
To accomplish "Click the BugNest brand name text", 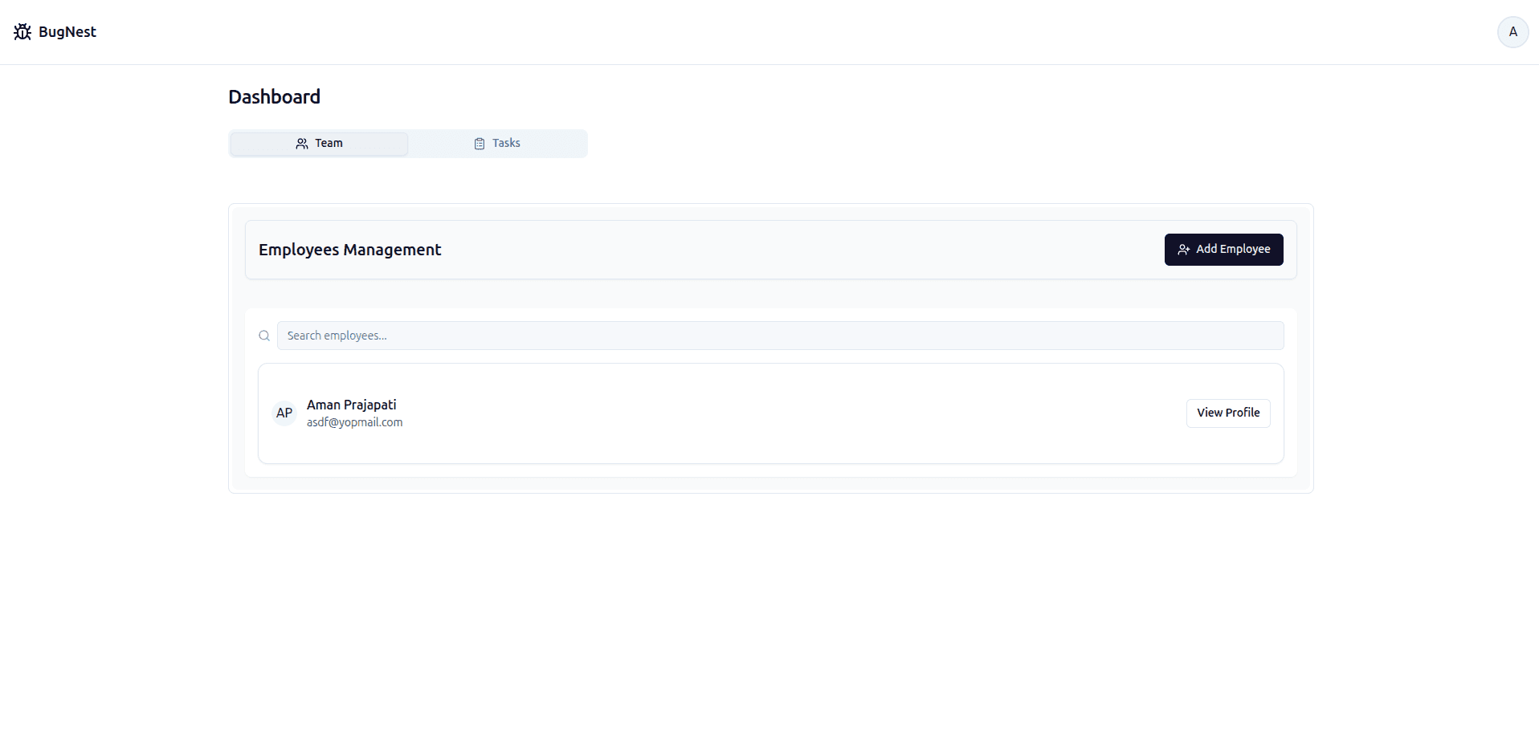I will (x=67, y=32).
